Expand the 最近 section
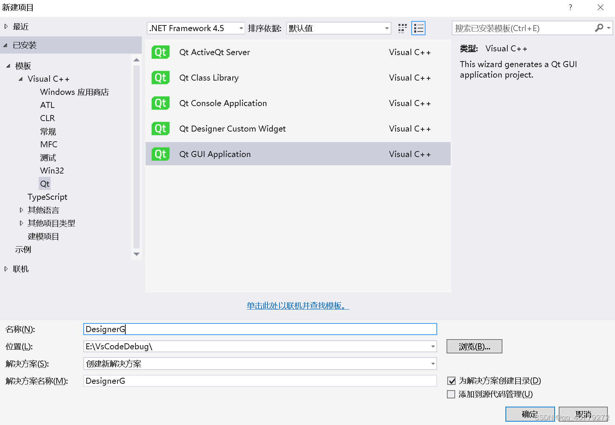The height and width of the screenshot is (425, 615). point(6,27)
